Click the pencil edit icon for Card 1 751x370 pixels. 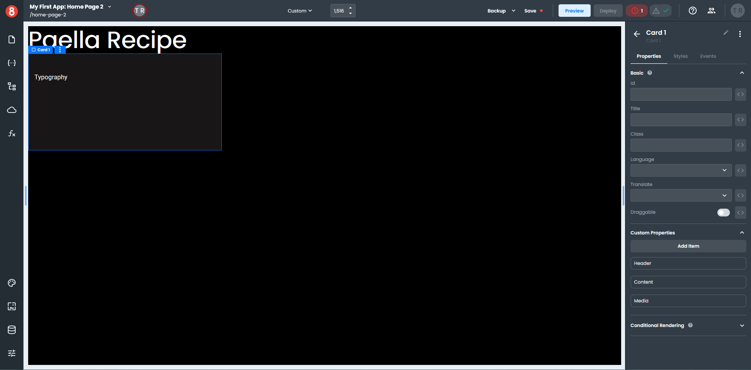(726, 33)
